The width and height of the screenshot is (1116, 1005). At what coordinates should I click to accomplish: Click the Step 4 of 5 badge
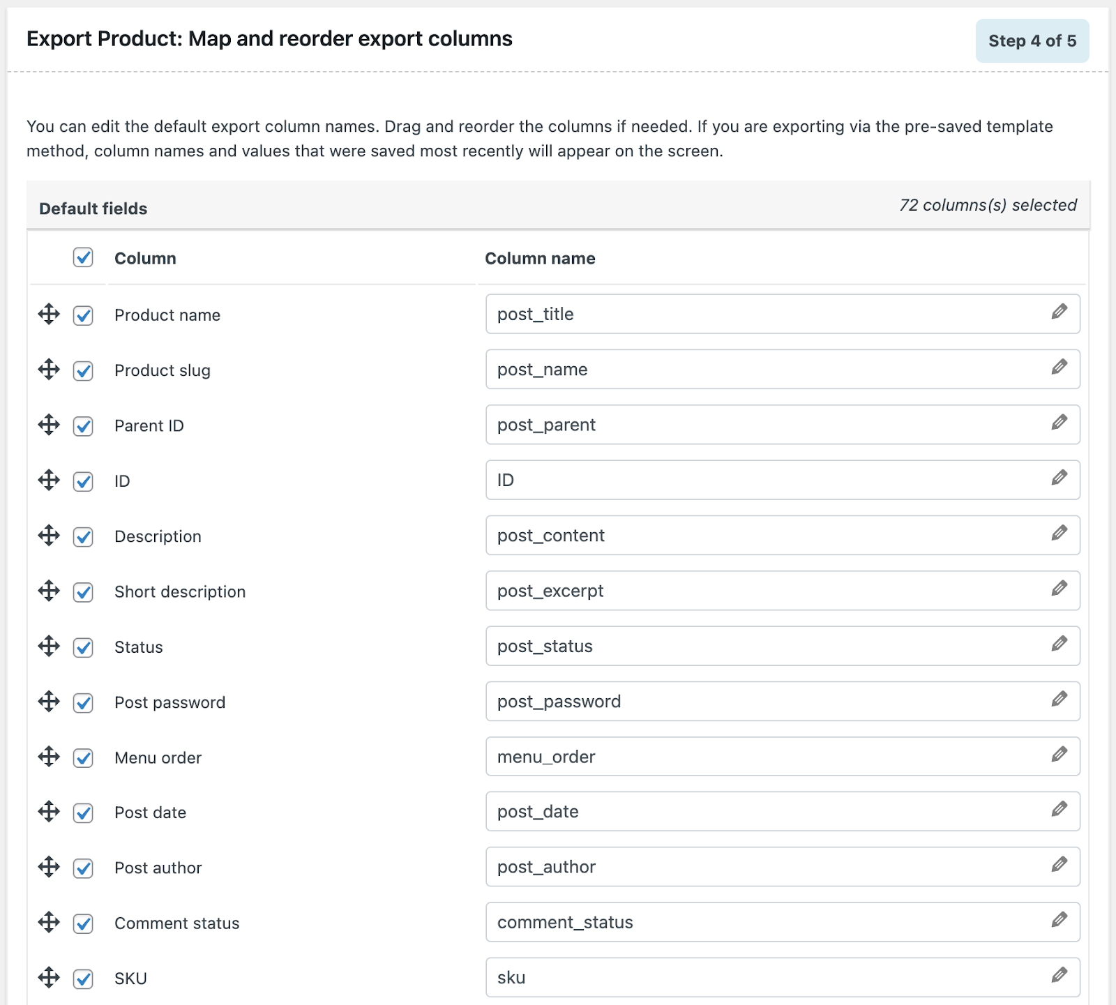click(1032, 41)
